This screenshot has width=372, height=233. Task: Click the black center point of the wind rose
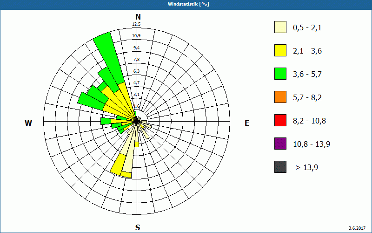137,121
